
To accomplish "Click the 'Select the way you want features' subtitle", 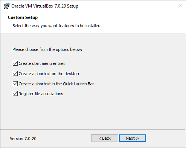I will [x=57, y=26].
